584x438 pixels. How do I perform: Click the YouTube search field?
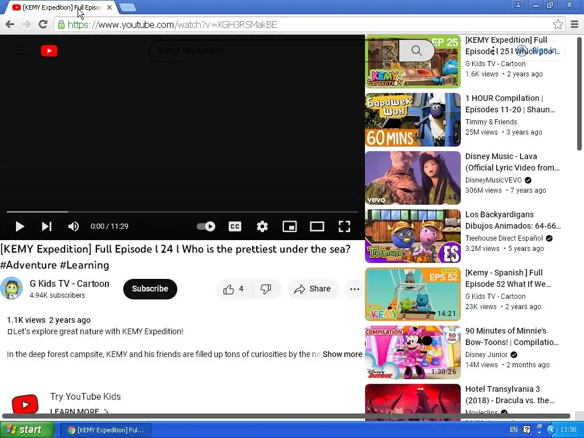(274, 50)
